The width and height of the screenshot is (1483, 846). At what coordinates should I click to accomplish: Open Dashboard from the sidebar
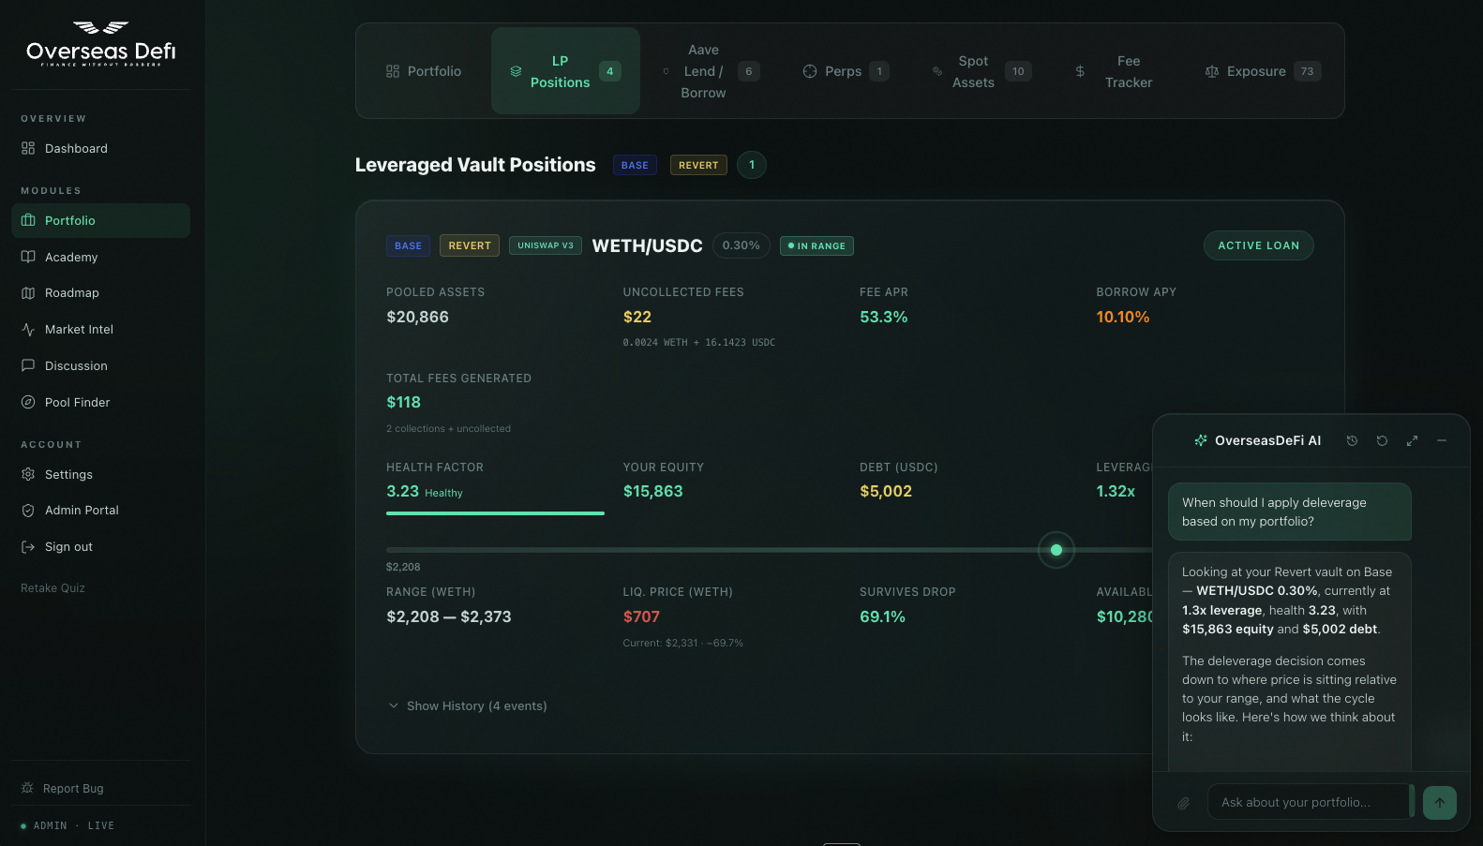[100, 148]
